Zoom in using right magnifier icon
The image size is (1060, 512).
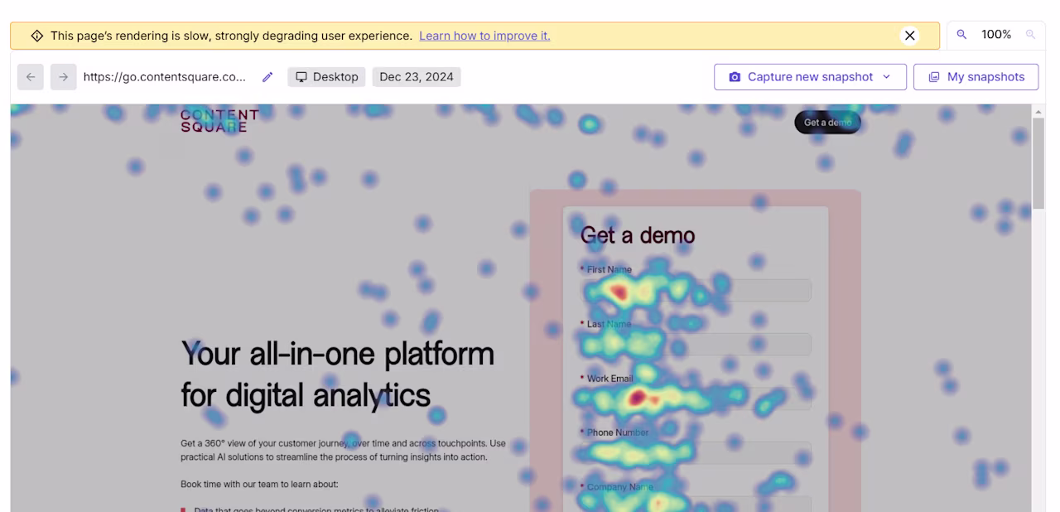pyautogui.click(x=1030, y=35)
